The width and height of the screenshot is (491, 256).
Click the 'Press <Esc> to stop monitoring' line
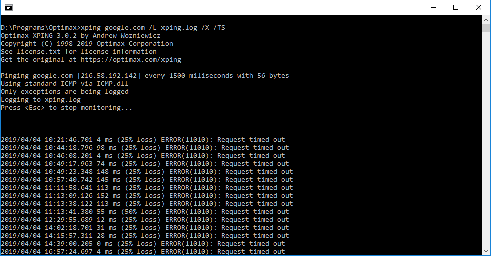click(x=67, y=108)
